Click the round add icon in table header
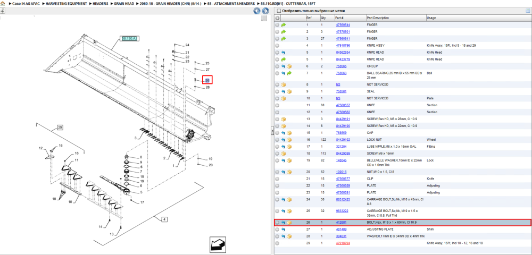The height and width of the screenshot is (255, 532). tap(277, 18)
